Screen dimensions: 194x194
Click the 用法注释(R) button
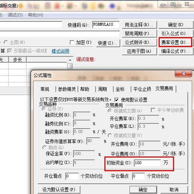coord(139,25)
